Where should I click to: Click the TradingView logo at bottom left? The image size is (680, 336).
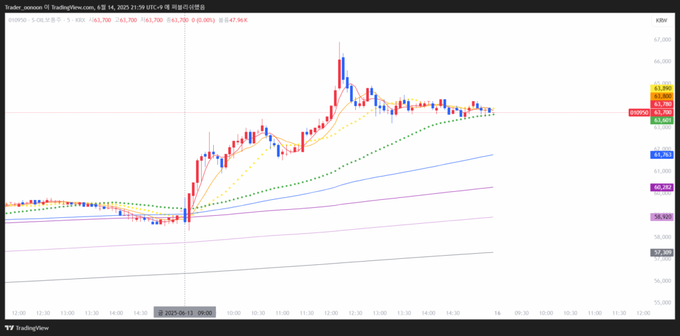(x=27, y=328)
